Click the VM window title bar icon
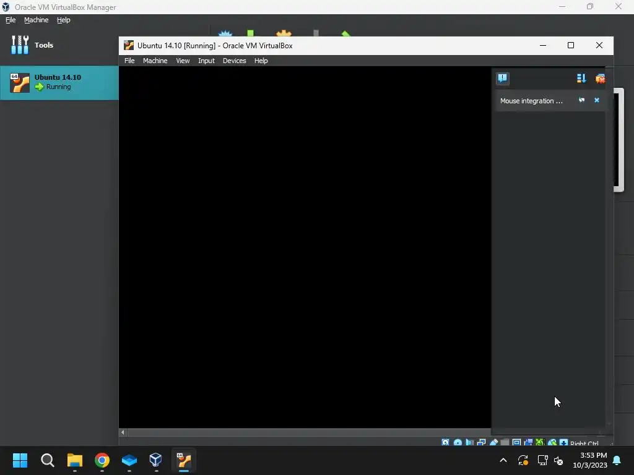Screen dimensions: 634x475 (129, 45)
